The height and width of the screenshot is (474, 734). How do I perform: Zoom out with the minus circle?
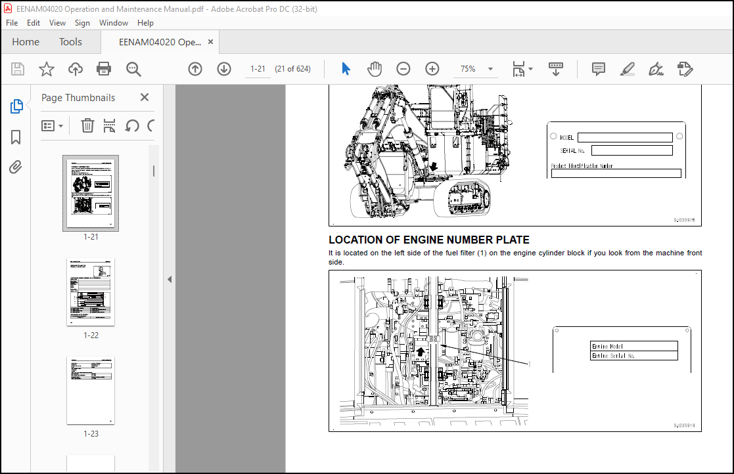coord(403,69)
